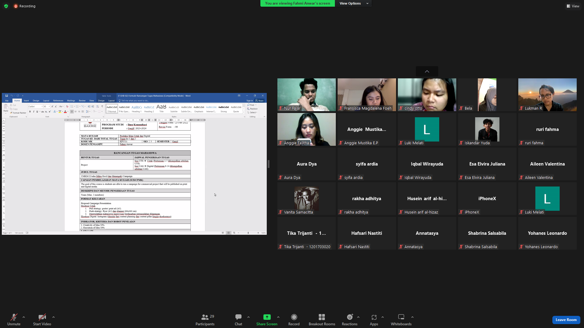Click the Text Highlight Color button
584x328 pixels.
tap(60, 111)
